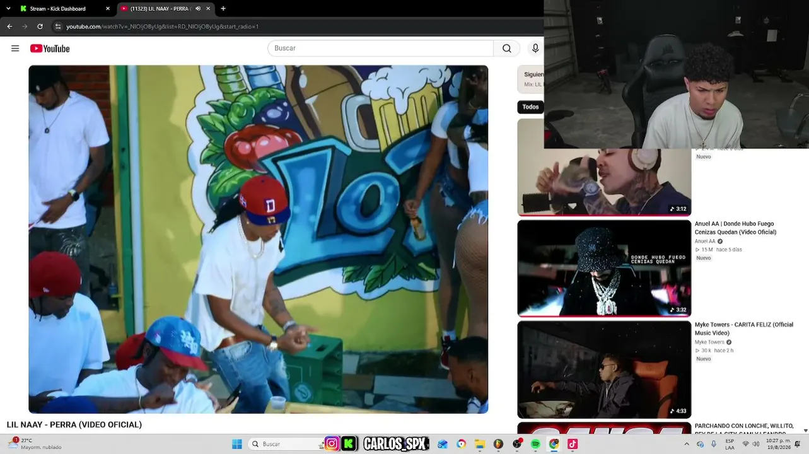Click the round orange app icon on the taskbar
The width and height of the screenshot is (809, 454).
coord(498,444)
